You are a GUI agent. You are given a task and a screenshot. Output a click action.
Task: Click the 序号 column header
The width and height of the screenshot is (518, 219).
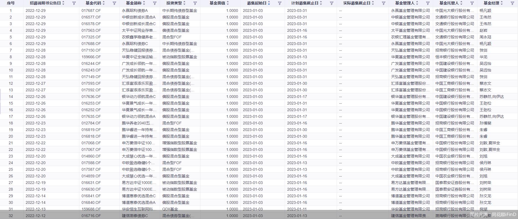(11, 3)
